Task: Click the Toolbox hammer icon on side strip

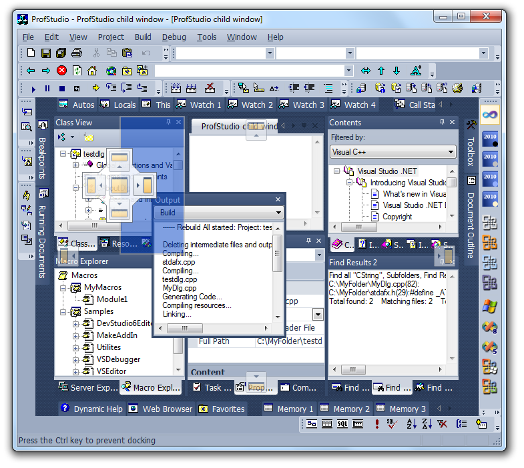Action: [471, 125]
